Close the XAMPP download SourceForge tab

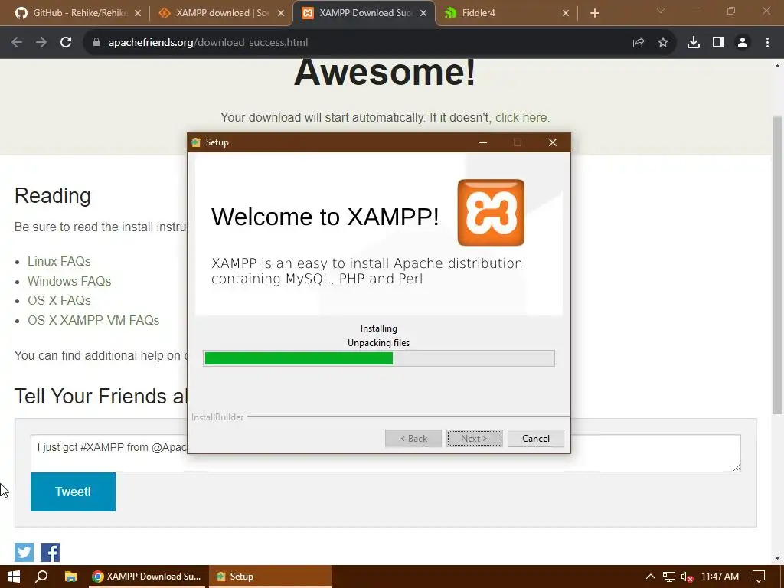pos(281,13)
